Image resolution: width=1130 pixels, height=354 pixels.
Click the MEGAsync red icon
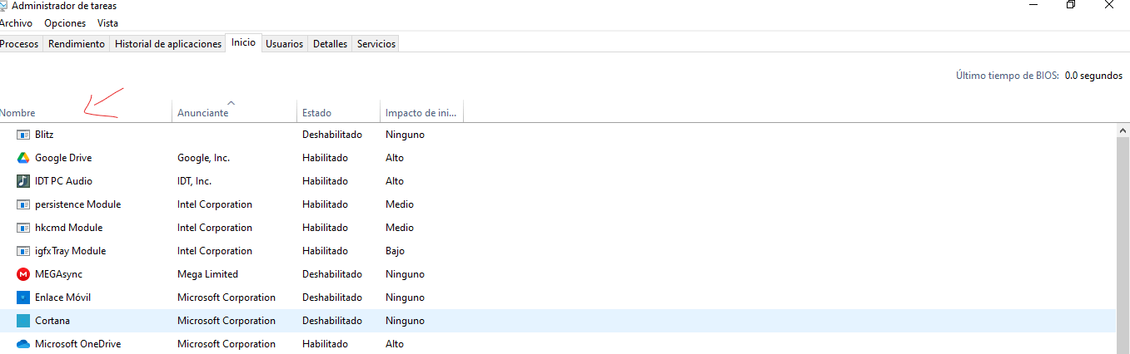coord(23,274)
